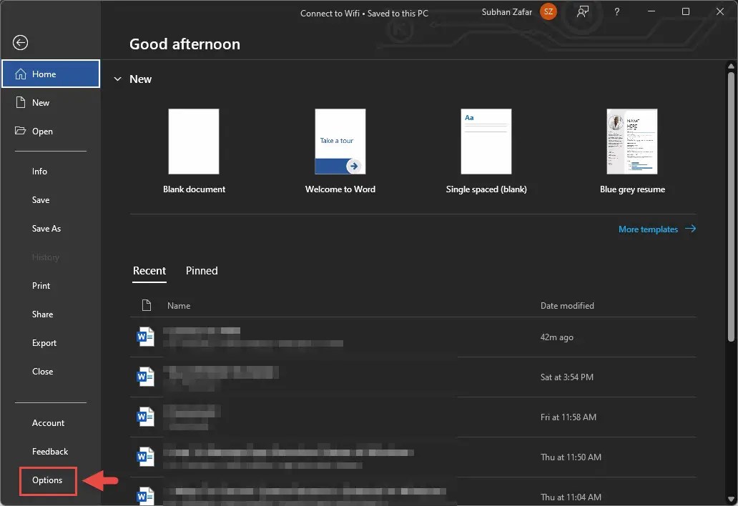Open Export from the sidebar
Screen dimensions: 738x506
pyautogui.click(x=44, y=342)
